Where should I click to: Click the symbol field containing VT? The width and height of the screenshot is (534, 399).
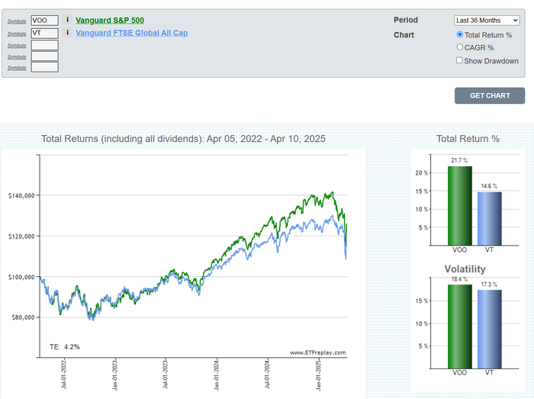point(45,33)
